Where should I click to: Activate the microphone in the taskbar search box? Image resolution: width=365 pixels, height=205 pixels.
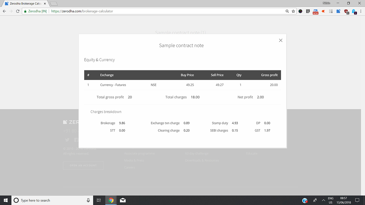tap(88, 200)
